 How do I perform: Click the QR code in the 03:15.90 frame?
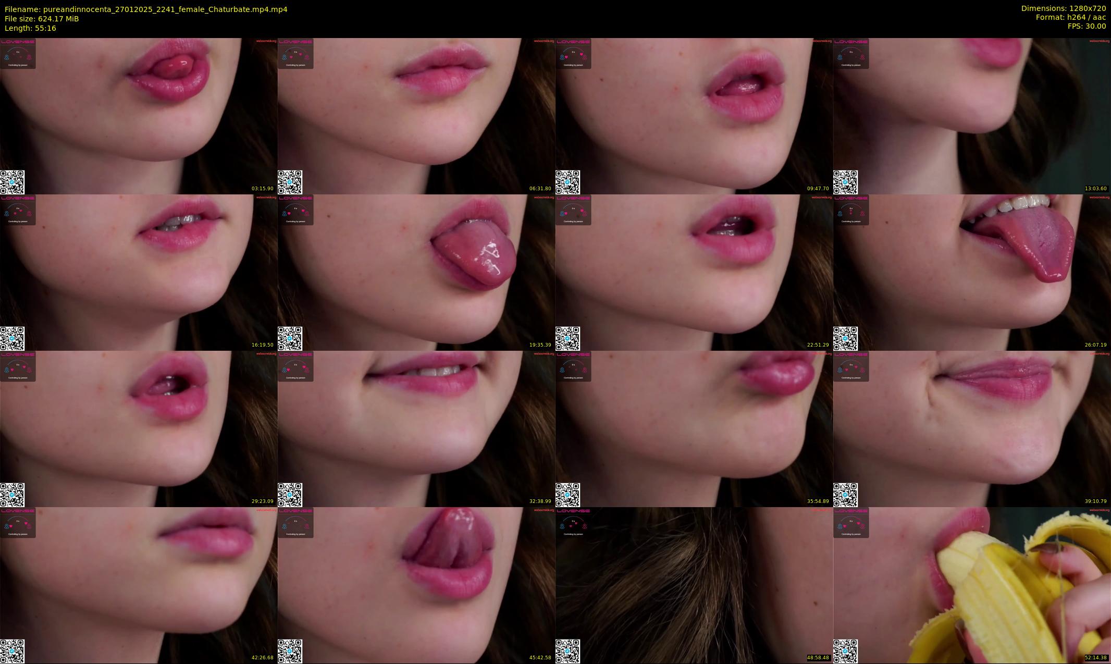coord(12,182)
